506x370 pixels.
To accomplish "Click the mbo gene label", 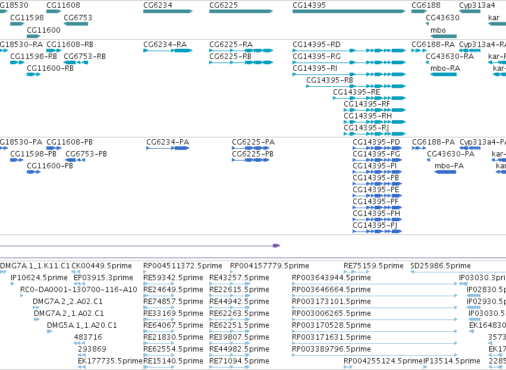I will pyautogui.click(x=438, y=30).
